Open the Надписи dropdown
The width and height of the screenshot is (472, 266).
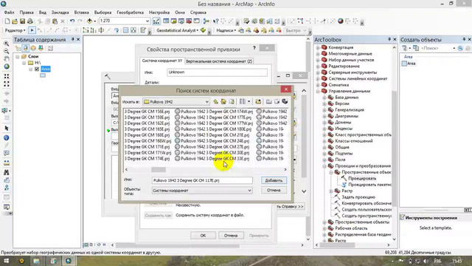pyautogui.click(x=226, y=30)
